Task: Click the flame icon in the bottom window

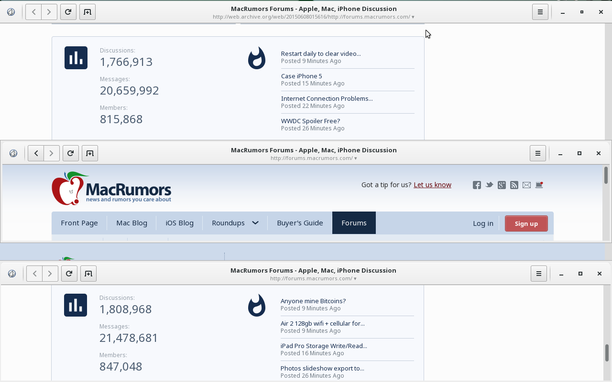Action: (257, 305)
